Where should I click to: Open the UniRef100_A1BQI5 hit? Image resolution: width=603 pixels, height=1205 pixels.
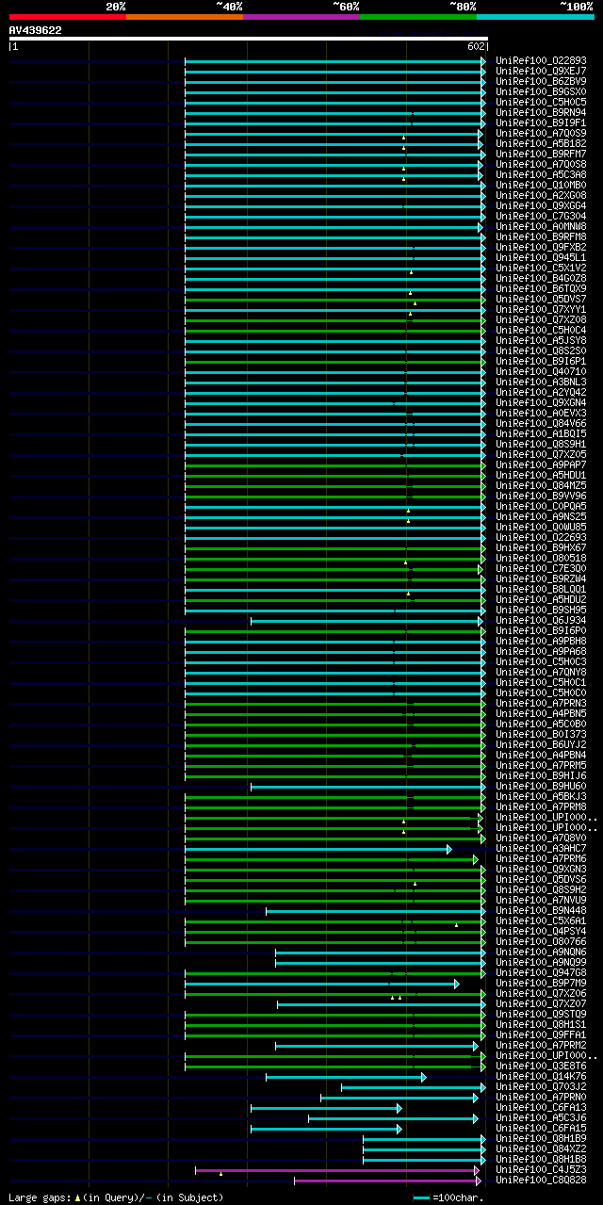coord(541,433)
